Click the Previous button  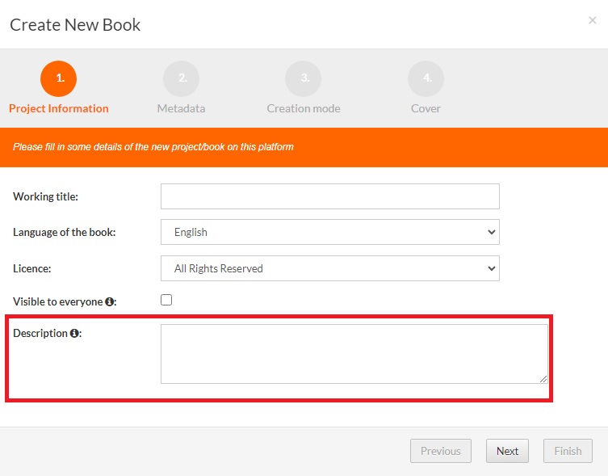(x=440, y=451)
